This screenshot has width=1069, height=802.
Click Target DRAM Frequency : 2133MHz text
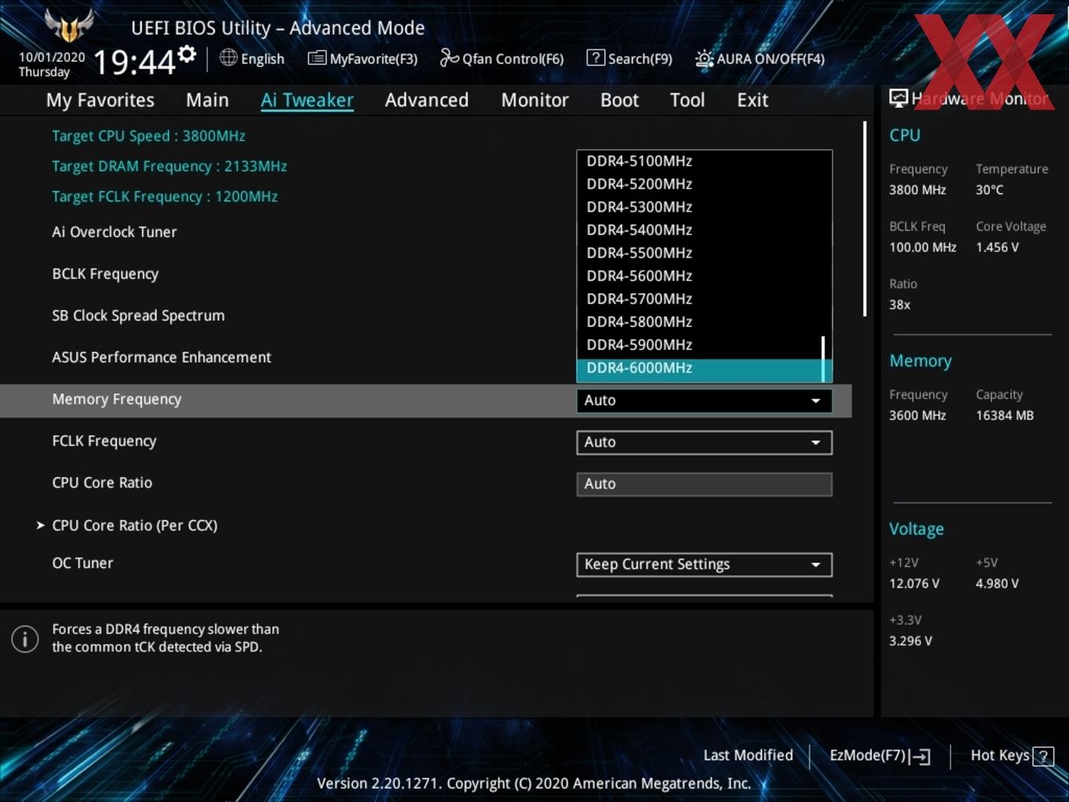169,167
